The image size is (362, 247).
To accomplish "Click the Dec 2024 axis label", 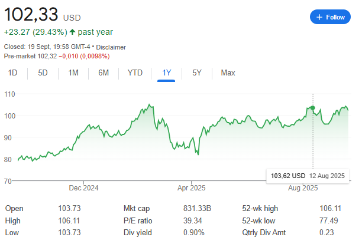I will pos(83,188).
